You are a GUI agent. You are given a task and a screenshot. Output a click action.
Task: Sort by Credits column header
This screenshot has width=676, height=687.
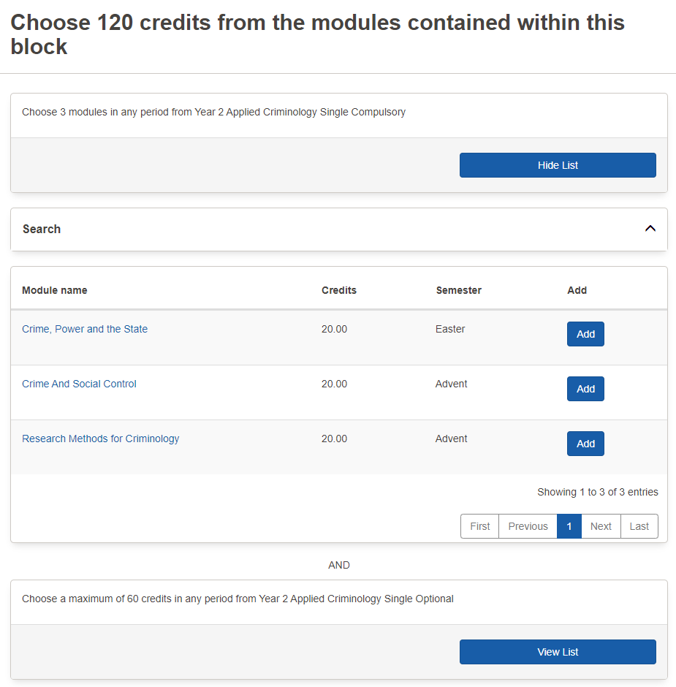(x=339, y=290)
